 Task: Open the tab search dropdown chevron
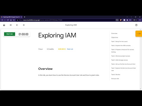coord(127,17)
